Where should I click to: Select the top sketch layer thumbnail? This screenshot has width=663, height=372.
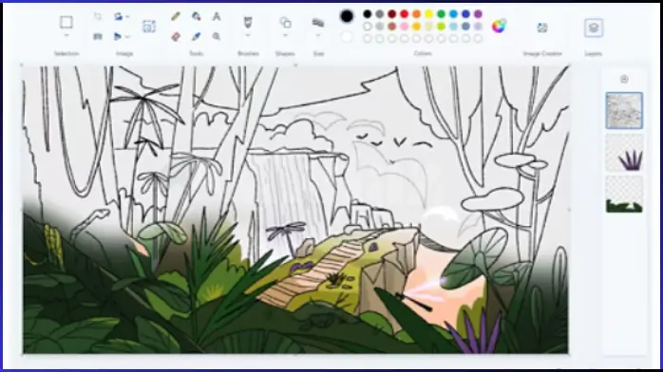click(x=624, y=111)
